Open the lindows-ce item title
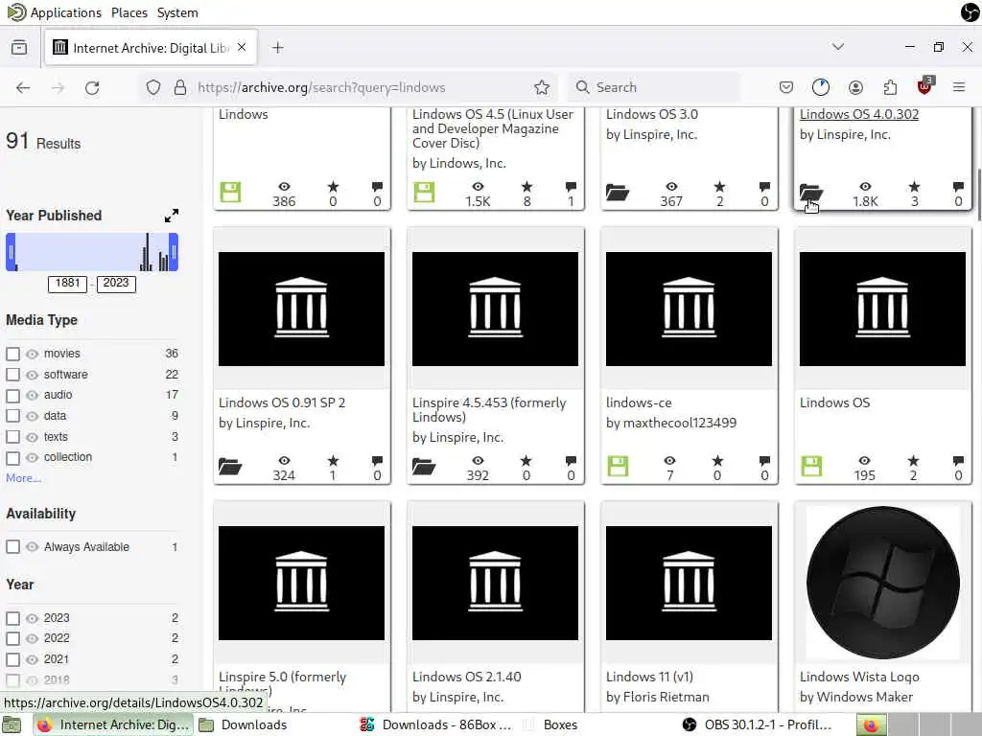 click(638, 402)
